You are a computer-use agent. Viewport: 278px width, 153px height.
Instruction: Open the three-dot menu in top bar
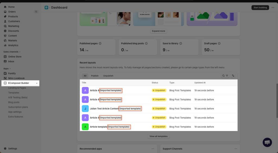click(273, 8)
